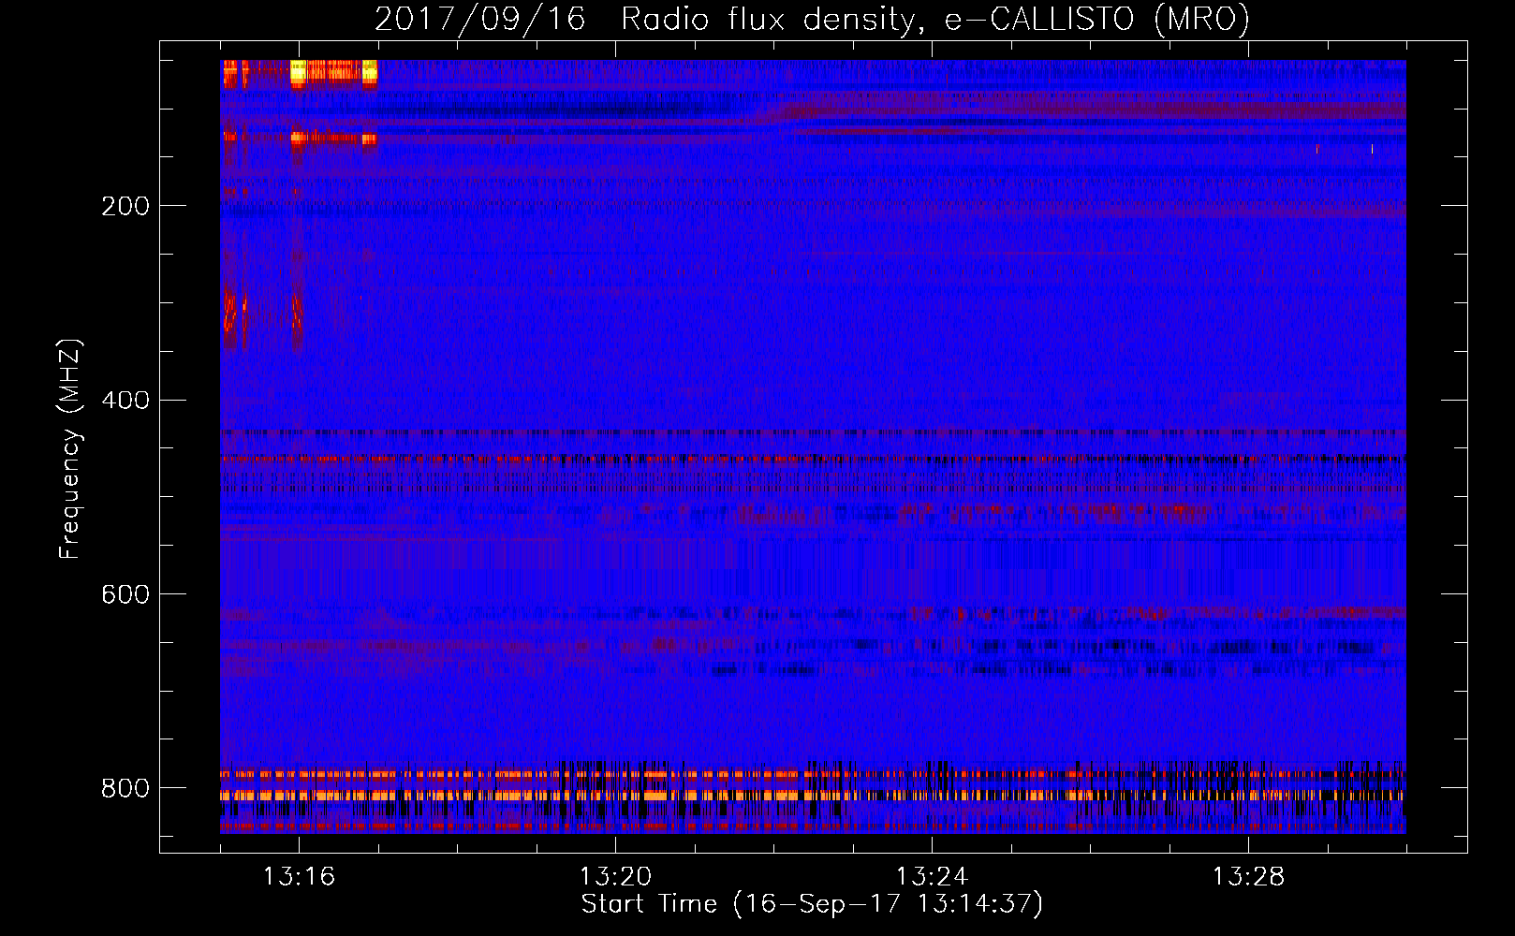
Task: Click the plot title 'Radio flux density, e-CALLISTO (MRO)'
Action: click(x=935, y=19)
